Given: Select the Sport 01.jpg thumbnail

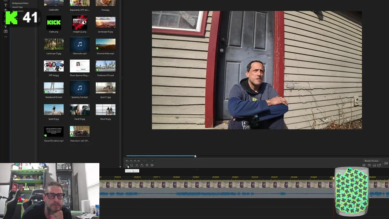Looking at the screenshot, I should click(105, 88).
